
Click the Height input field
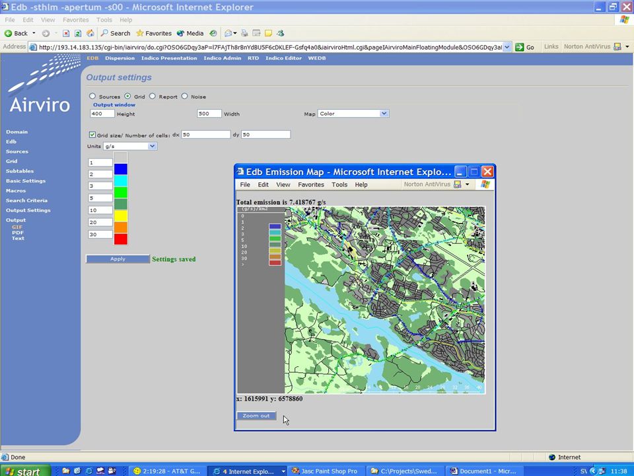102,114
